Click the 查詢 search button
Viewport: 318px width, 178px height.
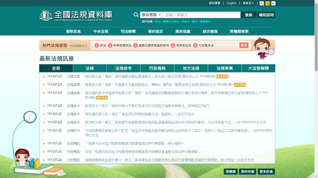click(248, 15)
